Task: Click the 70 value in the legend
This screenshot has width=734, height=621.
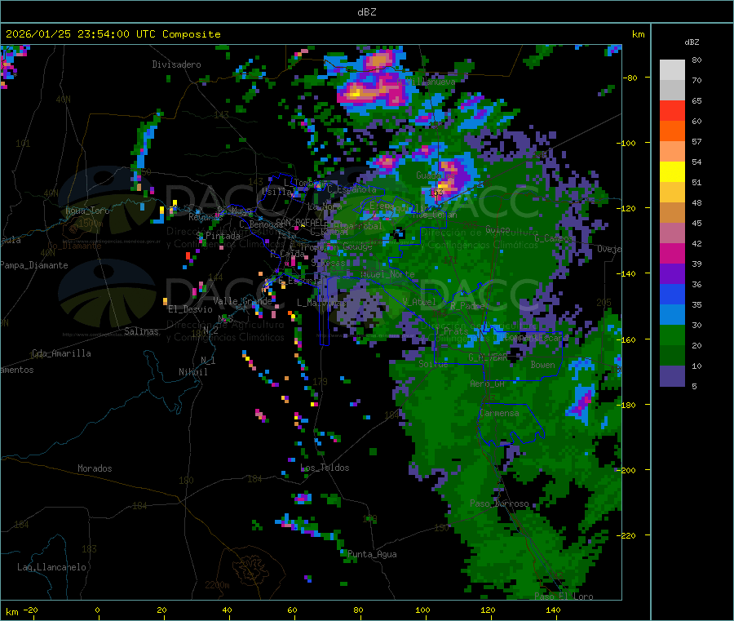Action: (696, 81)
